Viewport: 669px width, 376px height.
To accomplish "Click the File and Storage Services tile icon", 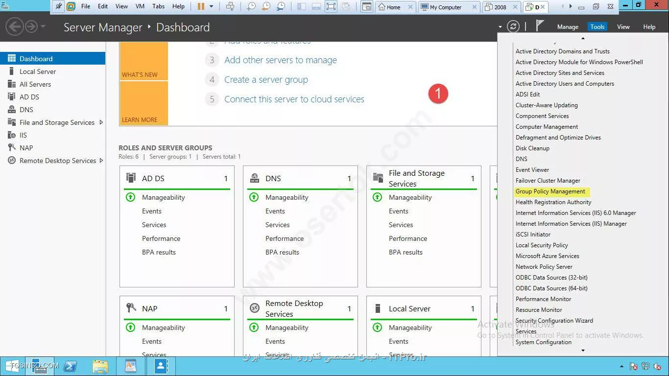I will [x=378, y=178].
